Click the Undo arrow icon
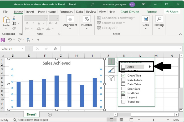This screenshot has width=184, height=122. 10,40
